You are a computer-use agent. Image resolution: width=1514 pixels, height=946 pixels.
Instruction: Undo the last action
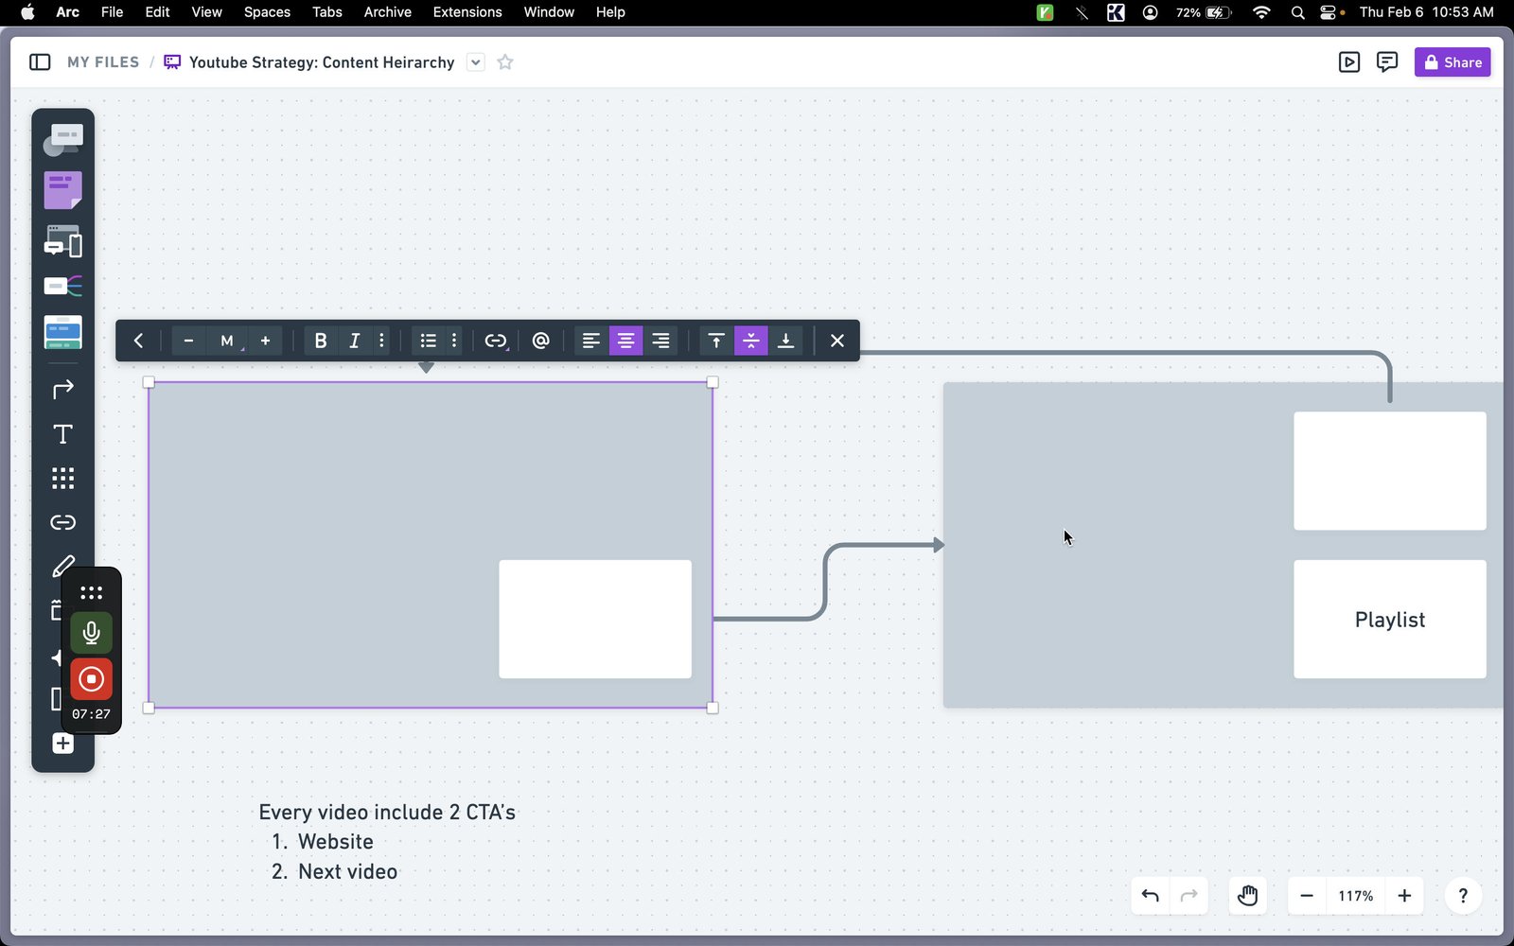(1151, 896)
